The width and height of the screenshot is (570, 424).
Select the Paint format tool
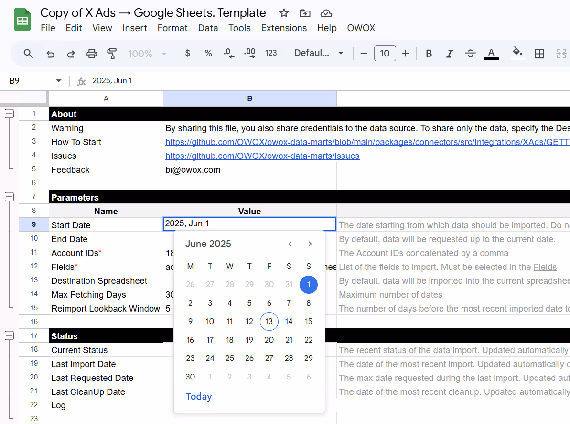pyautogui.click(x=111, y=53)
